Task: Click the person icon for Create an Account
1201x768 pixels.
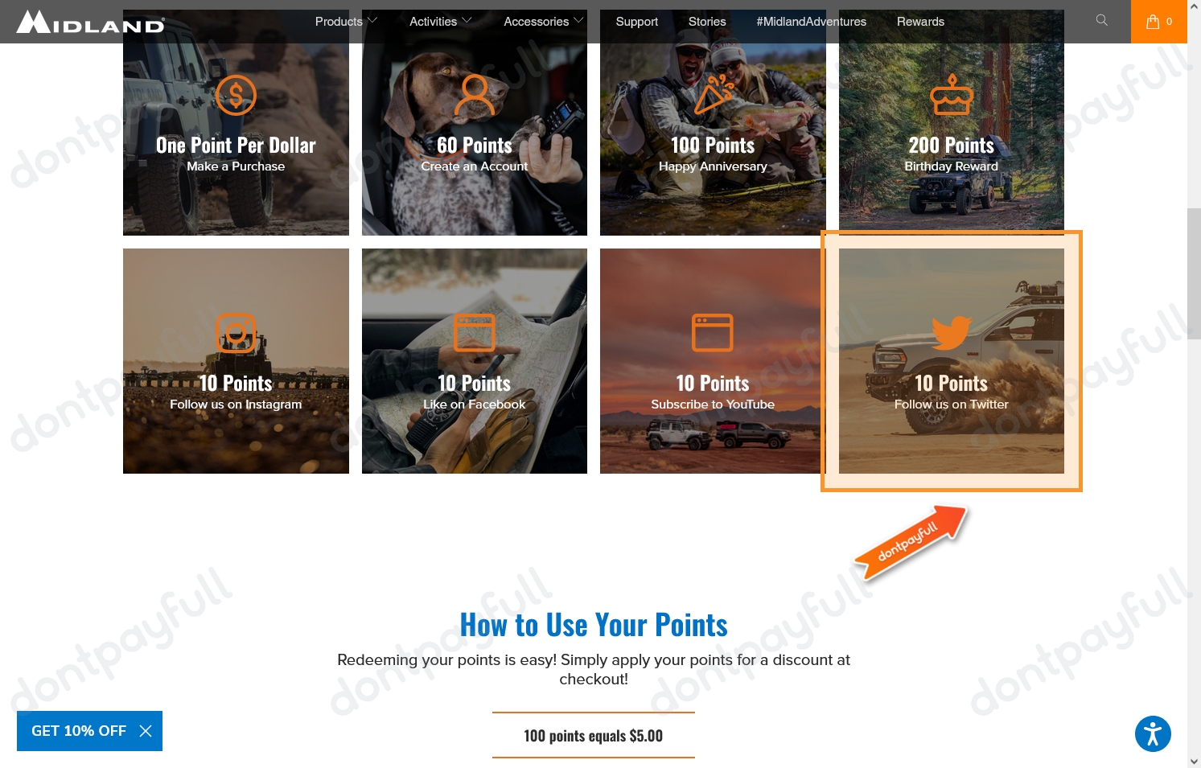Action: click(475, 95)
